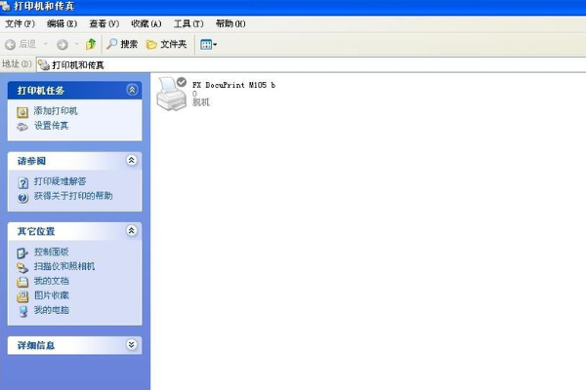Image resolution: width=586 pixels, height=390 pixels.
Task: Collapse the 打印机任务 panel
Action: (x=132, y=90)
